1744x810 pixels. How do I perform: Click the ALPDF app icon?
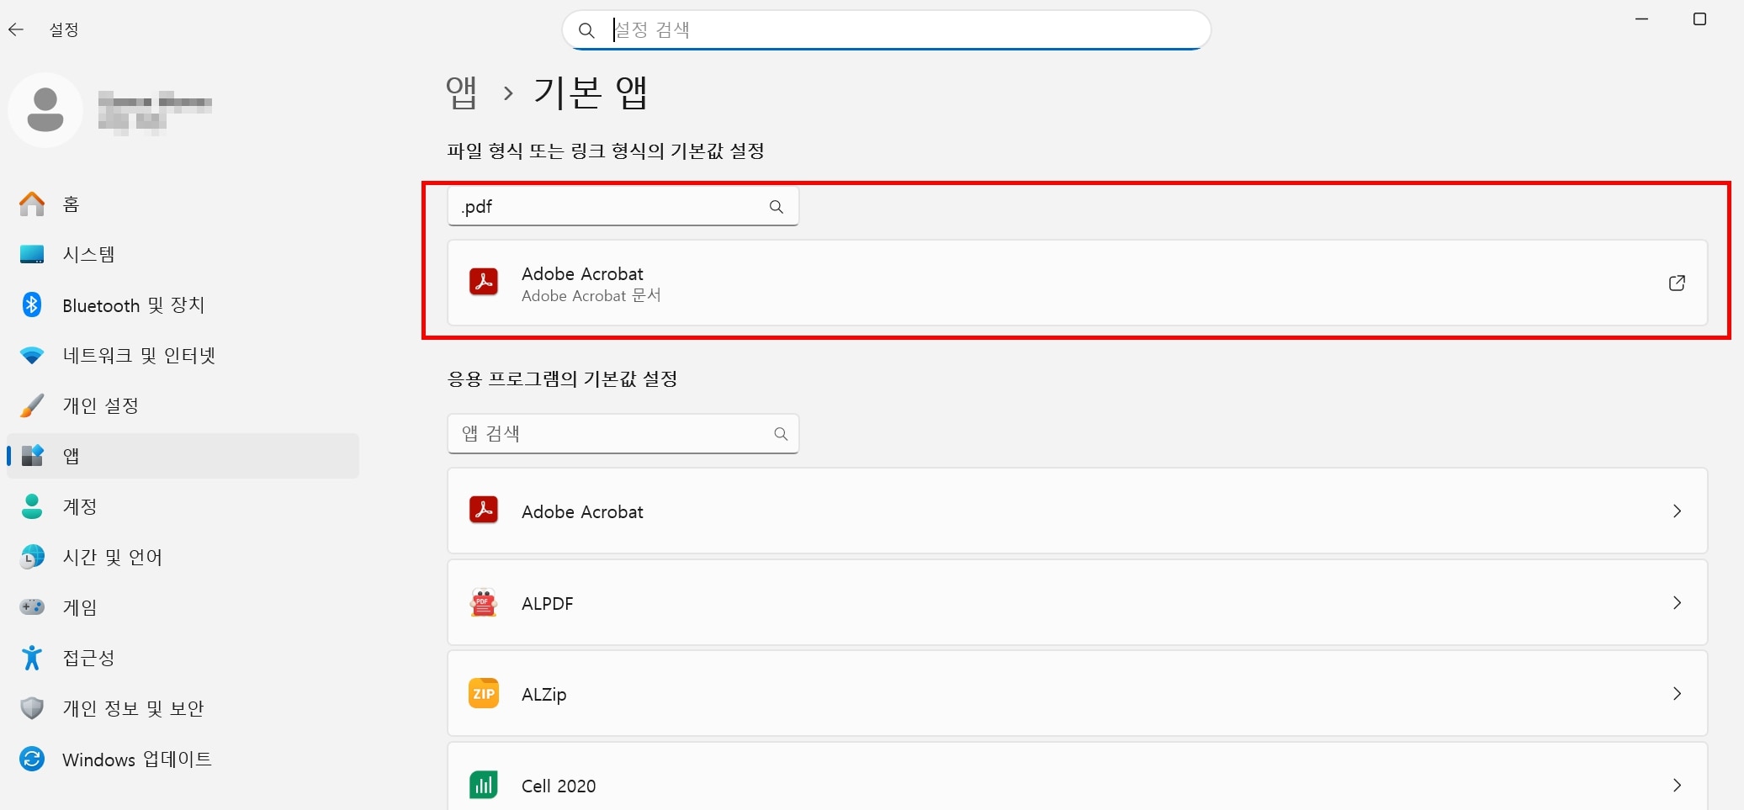(x=484, y=602)
